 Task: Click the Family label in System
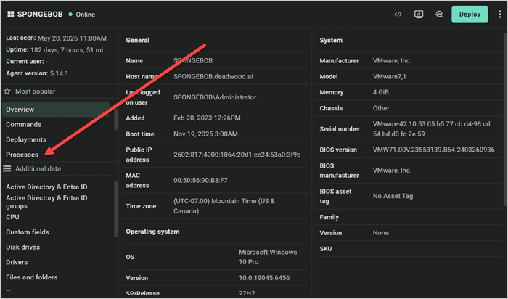click(329, 217)
